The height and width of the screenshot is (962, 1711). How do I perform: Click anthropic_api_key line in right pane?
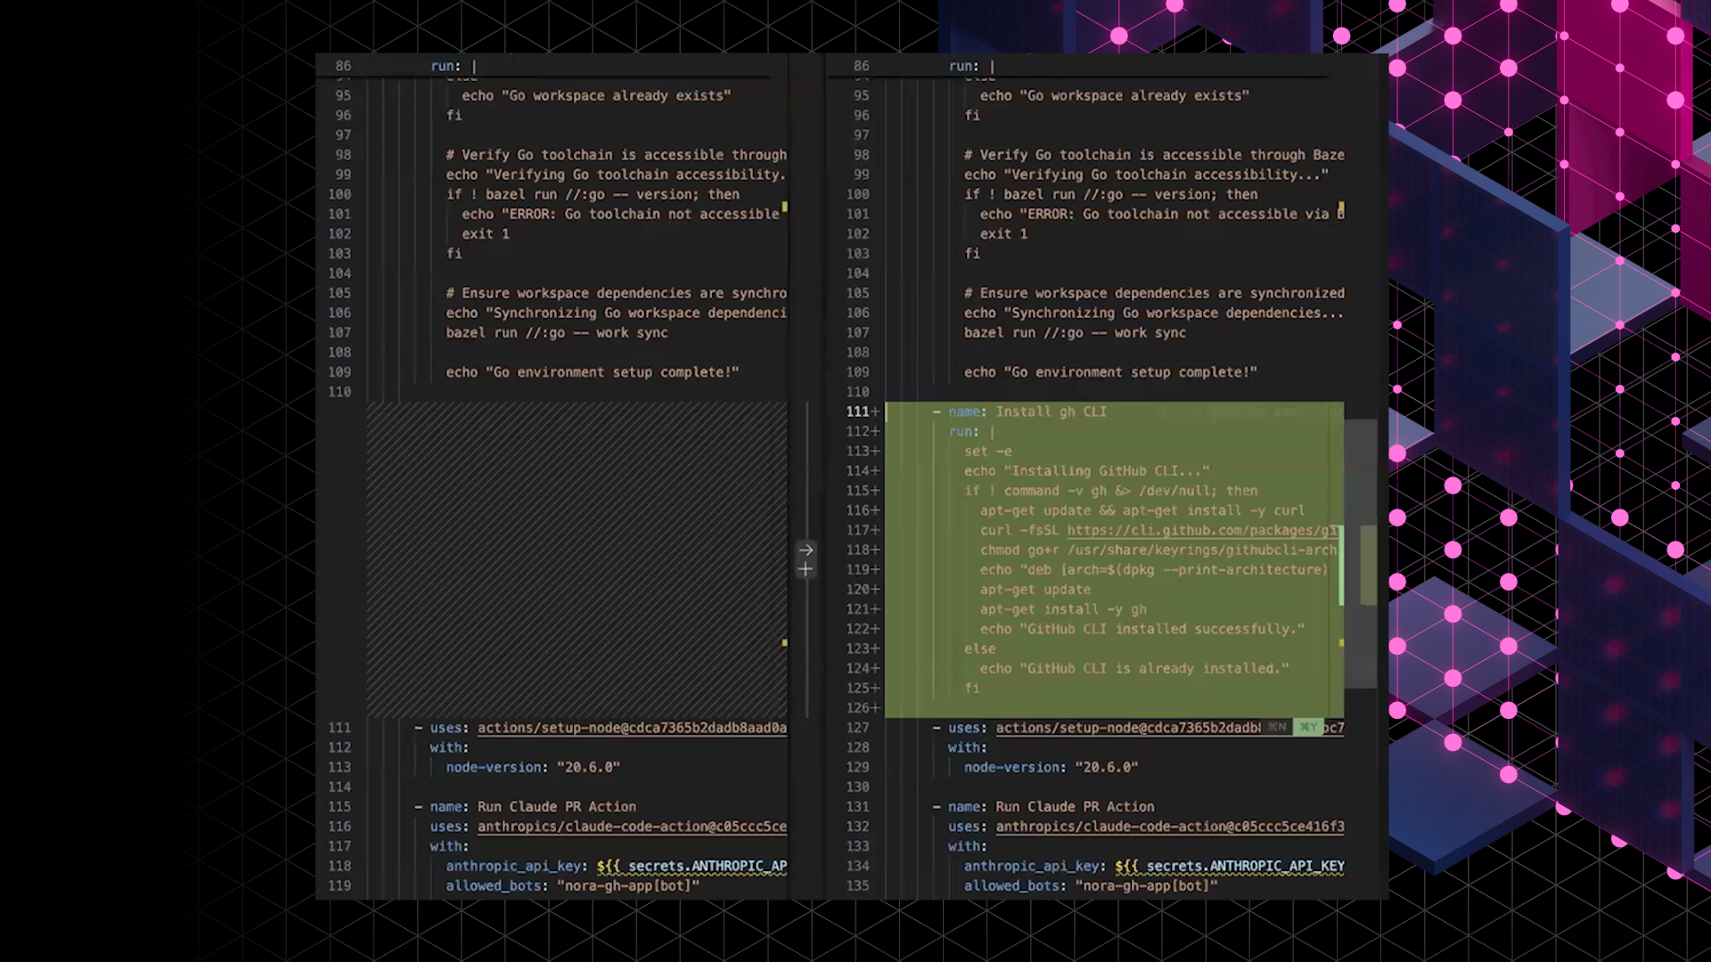click(1154, 866)
